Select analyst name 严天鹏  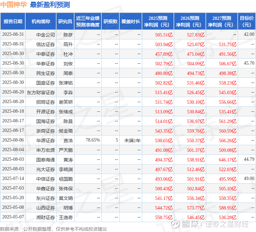click(x=66, y=150)
